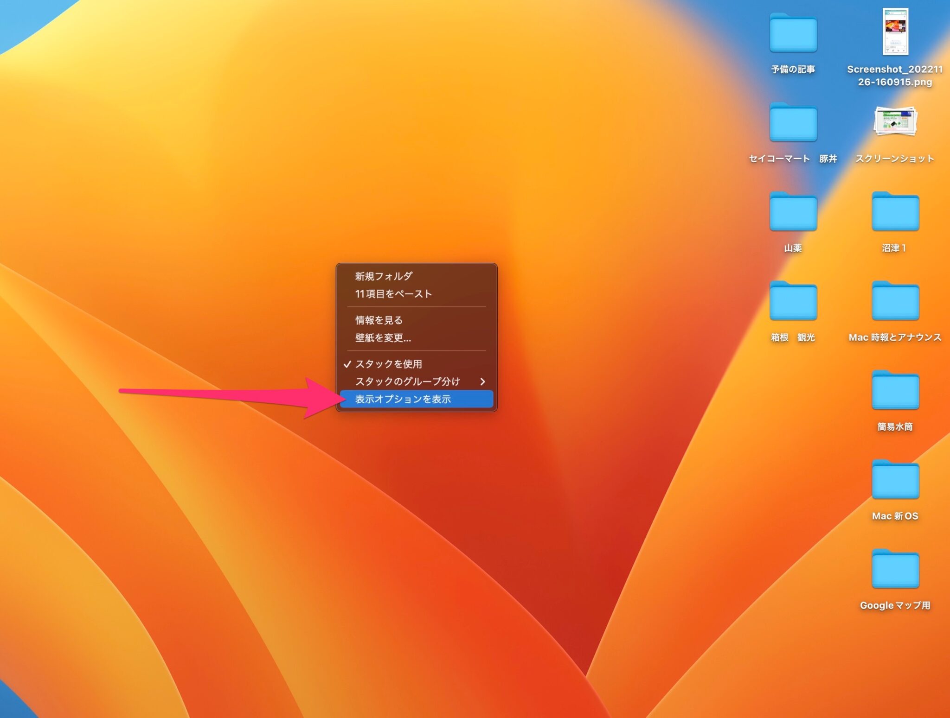
Task: Select the 予備の記事 folder icon
Action: [793, 33]
